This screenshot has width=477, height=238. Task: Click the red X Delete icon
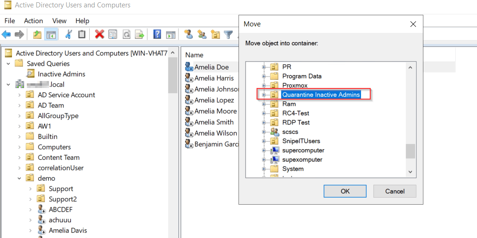pyautogui.click(x=99, y=34)
